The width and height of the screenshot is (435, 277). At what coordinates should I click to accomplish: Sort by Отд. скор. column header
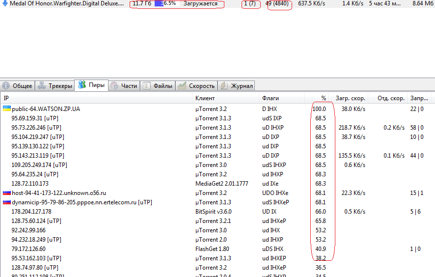tap(388, 98)
